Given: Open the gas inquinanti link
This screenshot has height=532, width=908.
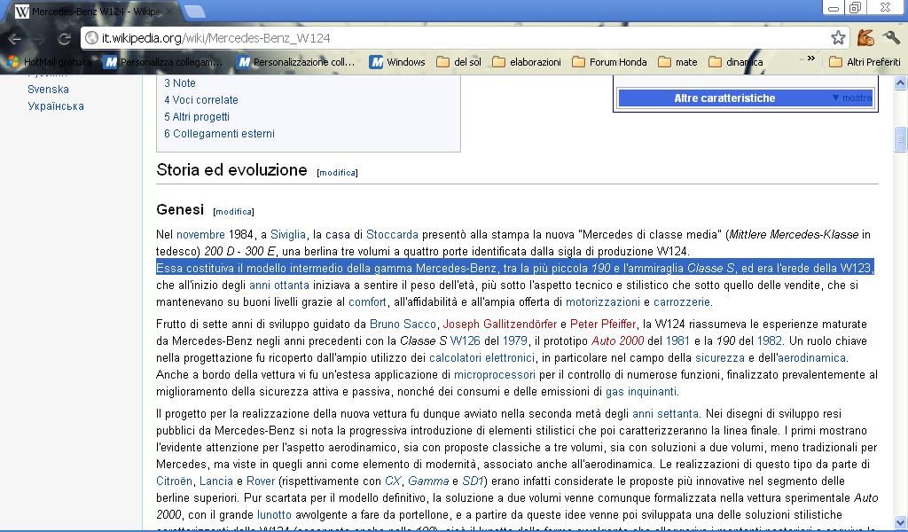Looking at the screenshot, I should (640, 391).
